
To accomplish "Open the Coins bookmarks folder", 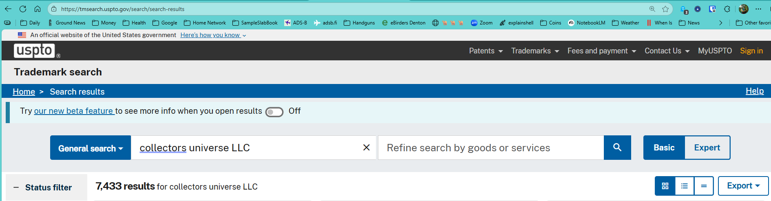I will [x=550, y=23].
